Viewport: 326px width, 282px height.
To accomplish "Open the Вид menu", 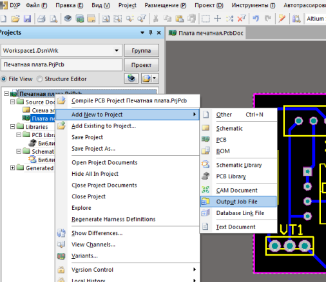I will point(101,5).
